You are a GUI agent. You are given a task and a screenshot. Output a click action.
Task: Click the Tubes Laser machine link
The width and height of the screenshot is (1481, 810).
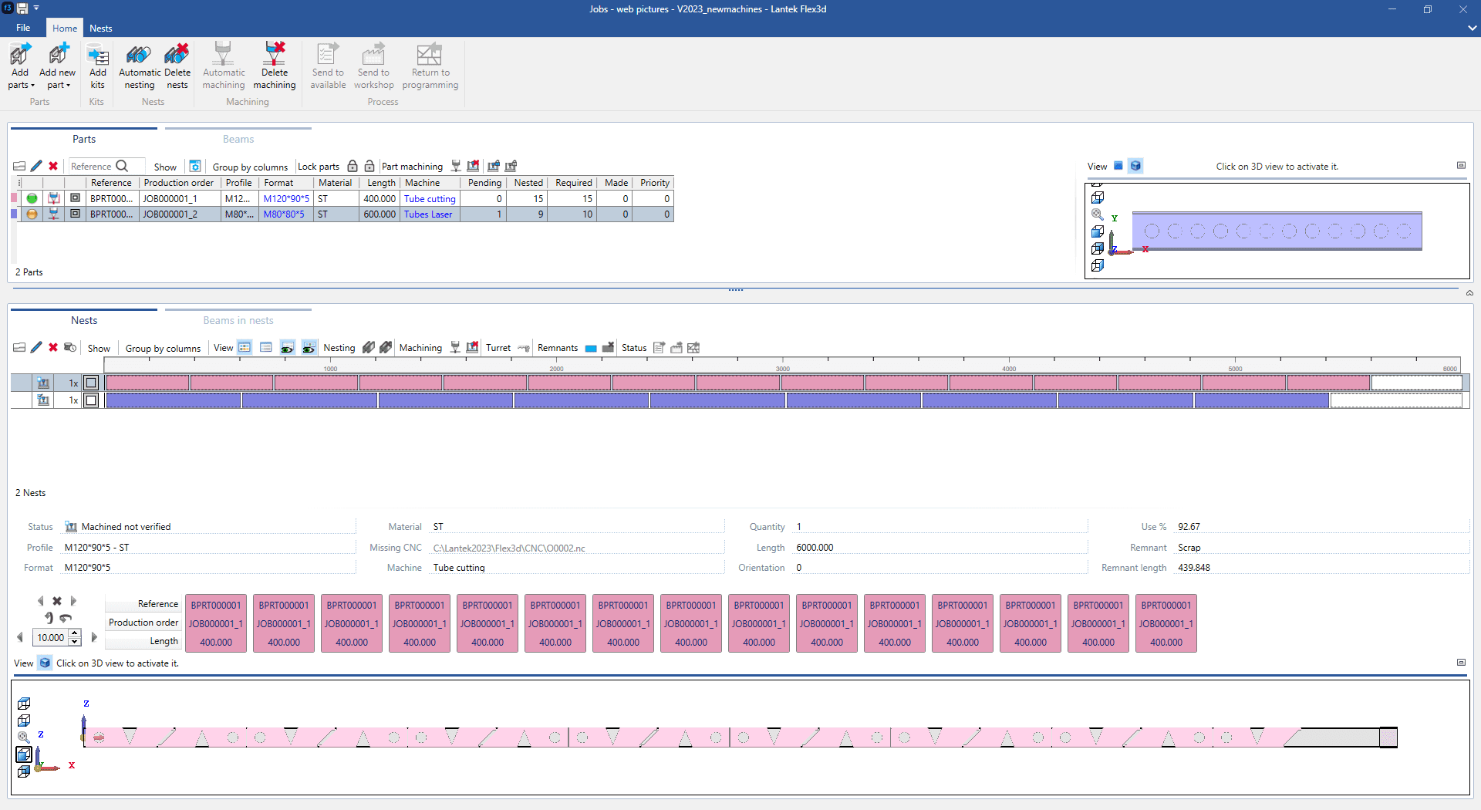[x=428, y=214]
